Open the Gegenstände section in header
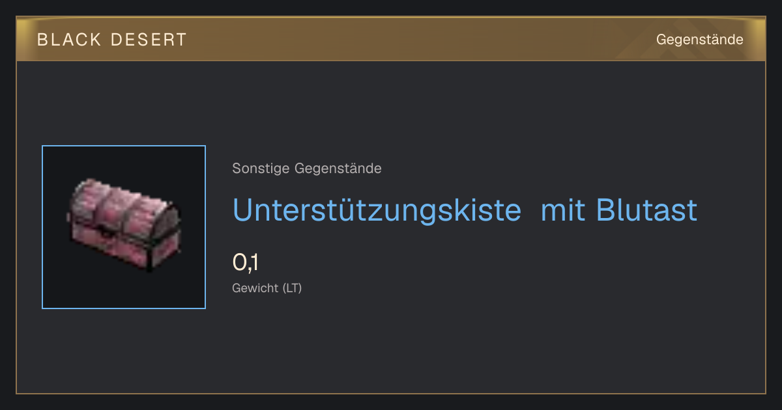The height and width of the screenshot is (410, 782). [x=699, y=40]
